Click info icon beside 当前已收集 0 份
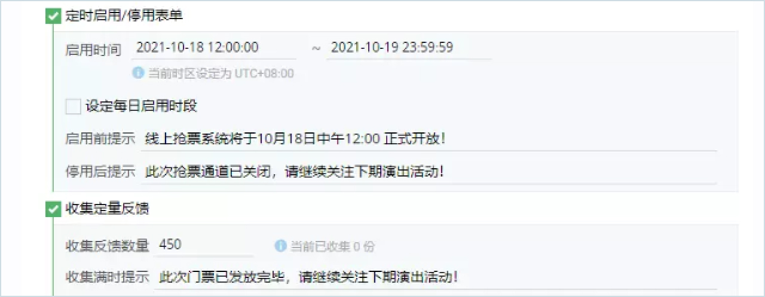The height and width of the screenshot is (297, 765). click(280, 246)
